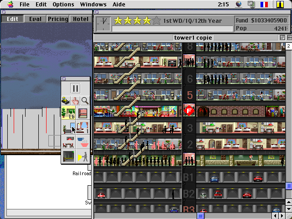Click the vertical scrollbar down arrow

(289, 209)
